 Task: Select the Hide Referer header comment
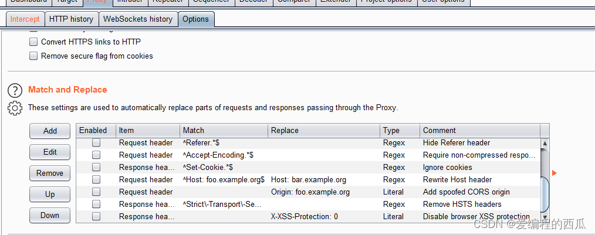[480, 143]
